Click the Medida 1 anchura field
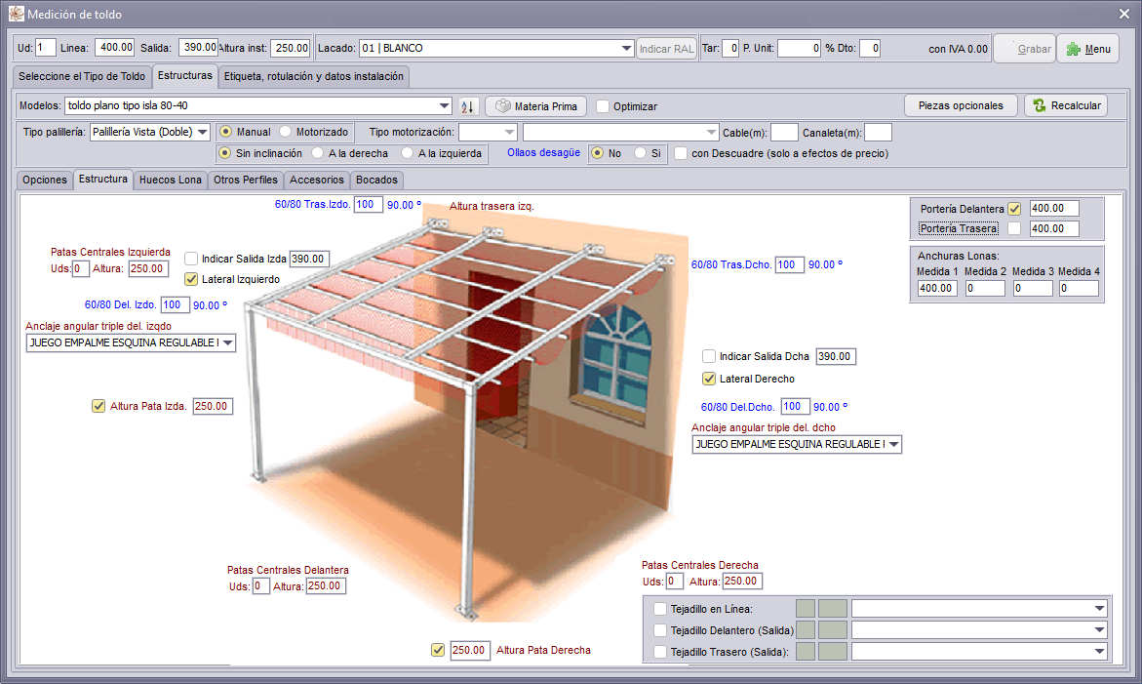Image resolution: width=1142 pixels, height=684 pixels. point(936,289)
